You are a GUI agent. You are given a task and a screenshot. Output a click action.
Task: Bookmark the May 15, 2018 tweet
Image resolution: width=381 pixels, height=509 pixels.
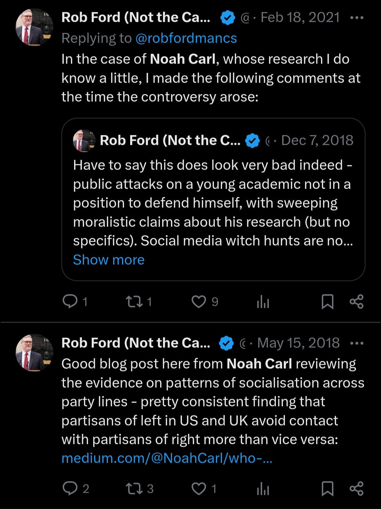click(327, 489)
